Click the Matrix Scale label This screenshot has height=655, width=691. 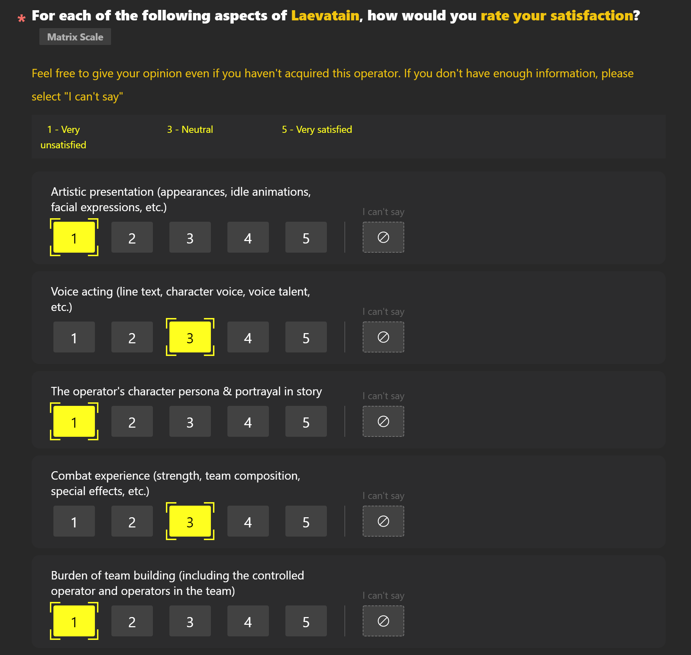pos(75,37)
